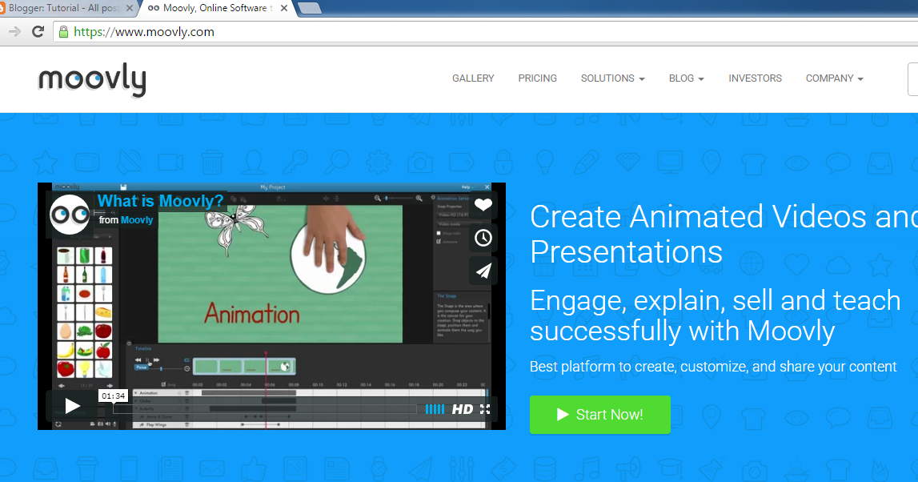Open a new browser tab
The height and width of the screenshot is (482, 918).
pos(309,8)
